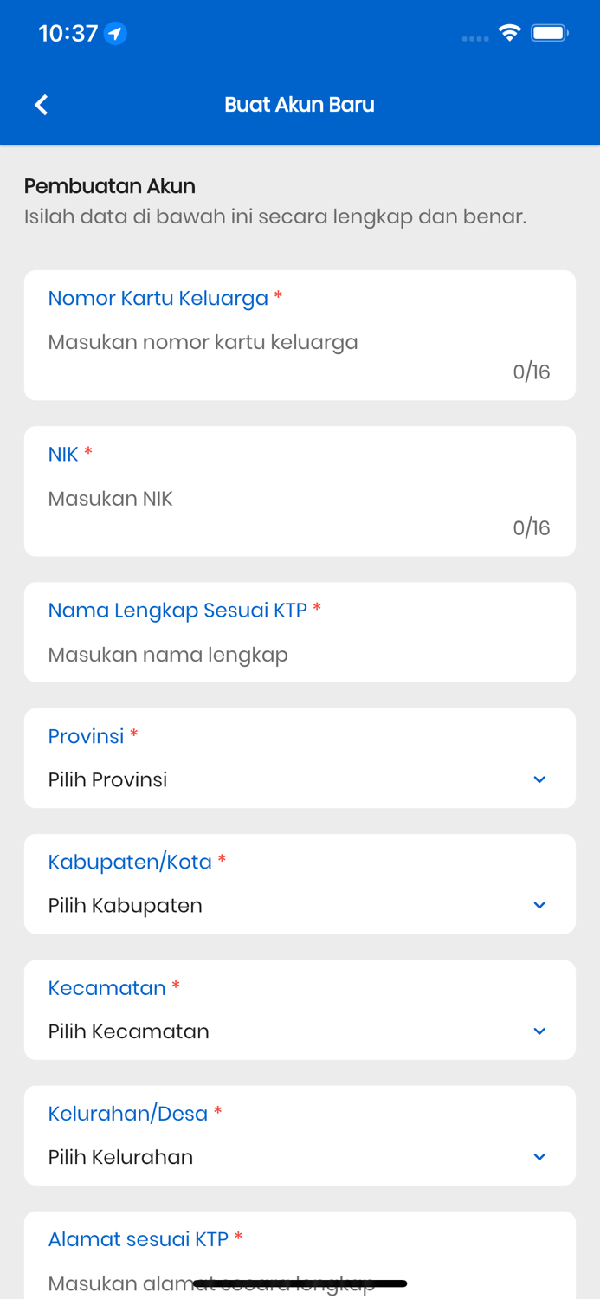This screenshot has height=1299, width=600.
Task: Tap the Wi-Fi icon in the status bar
Action: click(x=509, y=31)
